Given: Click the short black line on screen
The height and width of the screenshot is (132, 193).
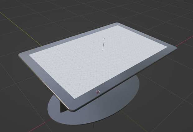Looking at the screenshot, I should pos(104,44).
